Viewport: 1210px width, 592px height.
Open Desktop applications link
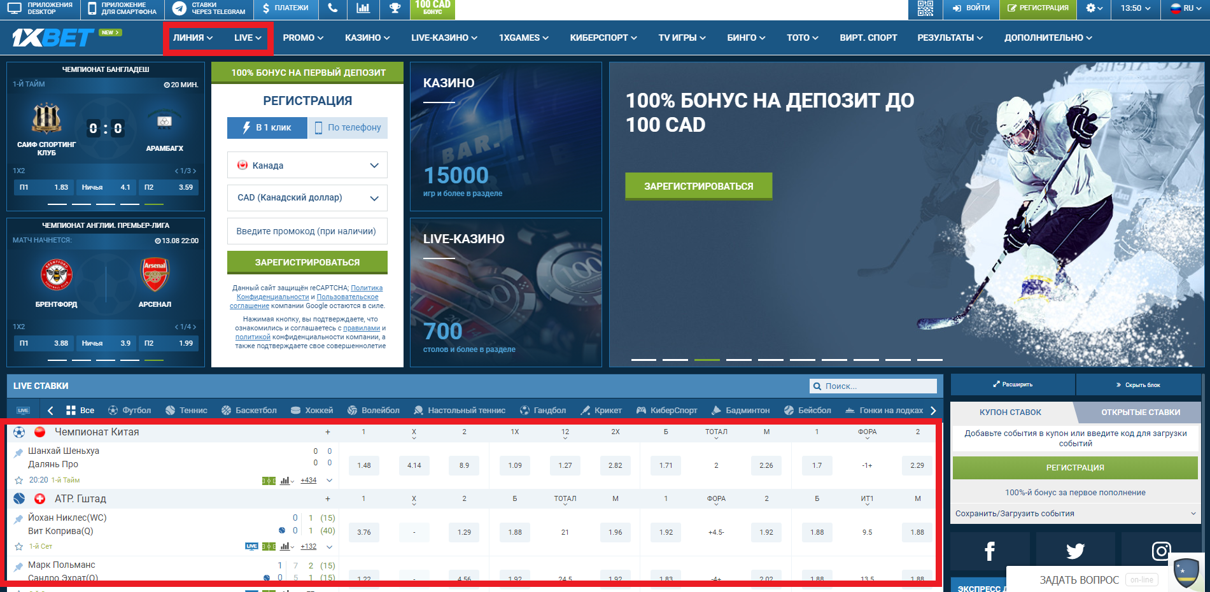click(x=41, y=8)
